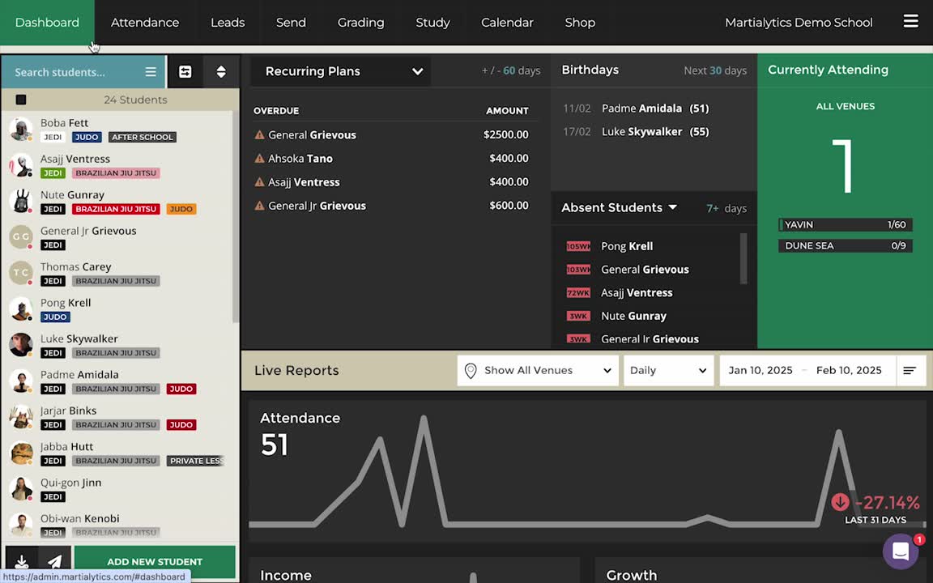
Task: Click the warning icon beside General Jr Grievous overdue
Action: (x=259, y=205)
